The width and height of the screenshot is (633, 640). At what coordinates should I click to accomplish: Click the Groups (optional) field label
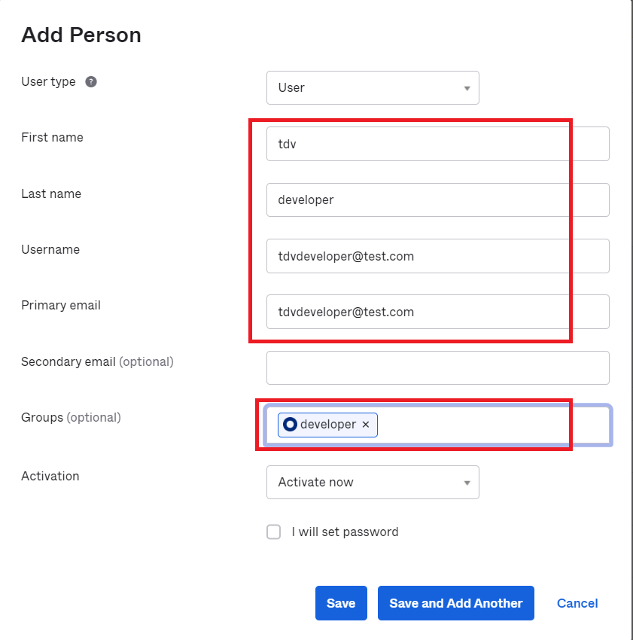pyautogui.click(x=71, y=417)
